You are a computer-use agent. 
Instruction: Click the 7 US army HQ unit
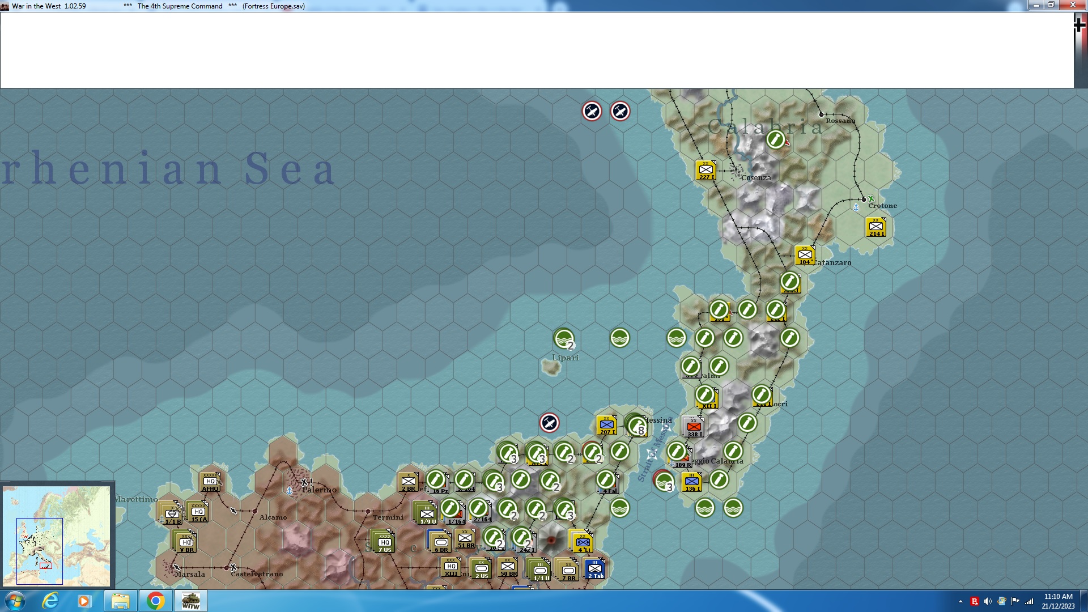pos(385,543)
